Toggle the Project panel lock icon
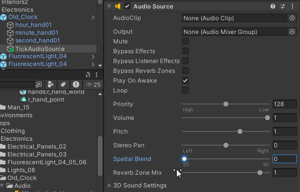300x192 pixels. tap(88, 75)
